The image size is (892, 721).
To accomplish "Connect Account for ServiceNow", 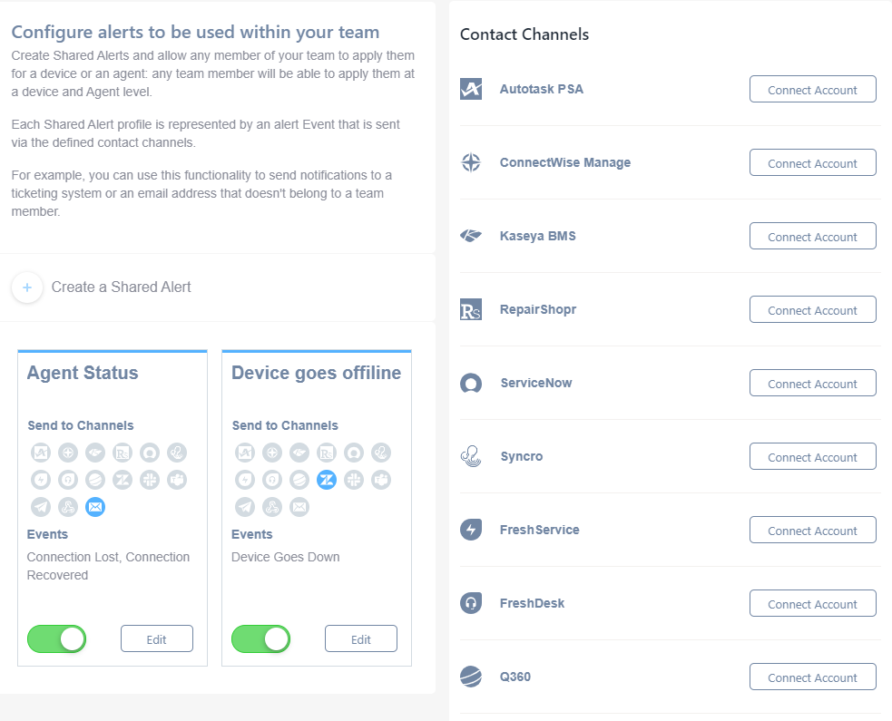I will point(812,383).
